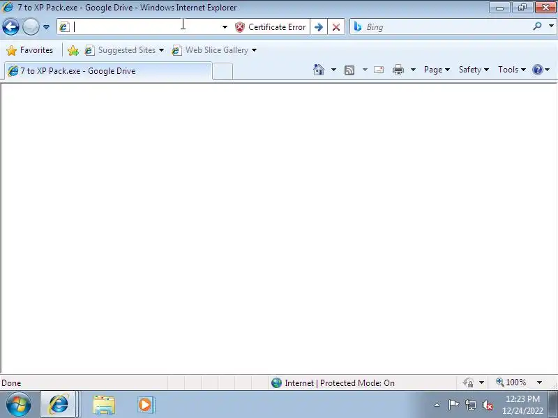Screen dimensions: 558x418
Task: Open Action Center flag icon
Action: (453, 405)
